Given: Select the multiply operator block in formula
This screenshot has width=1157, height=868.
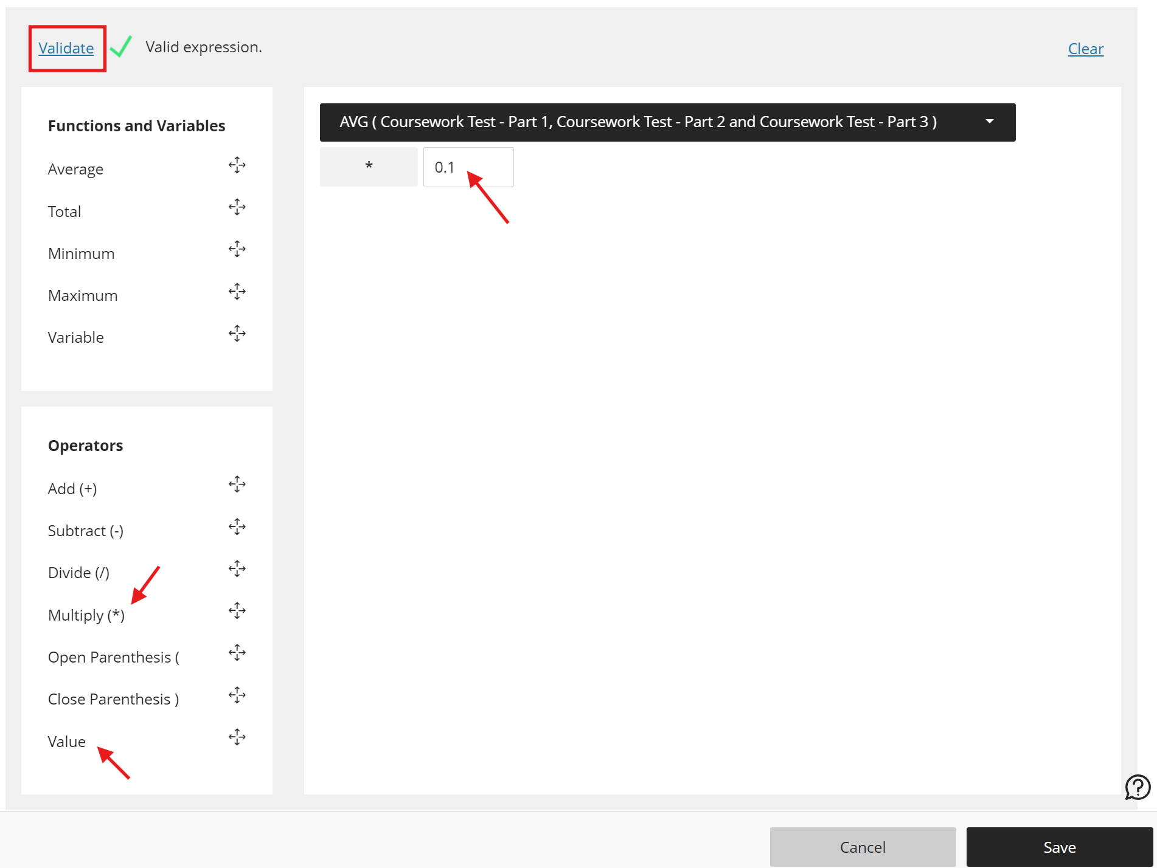Looking at the screenshot, I should (369, 167).
